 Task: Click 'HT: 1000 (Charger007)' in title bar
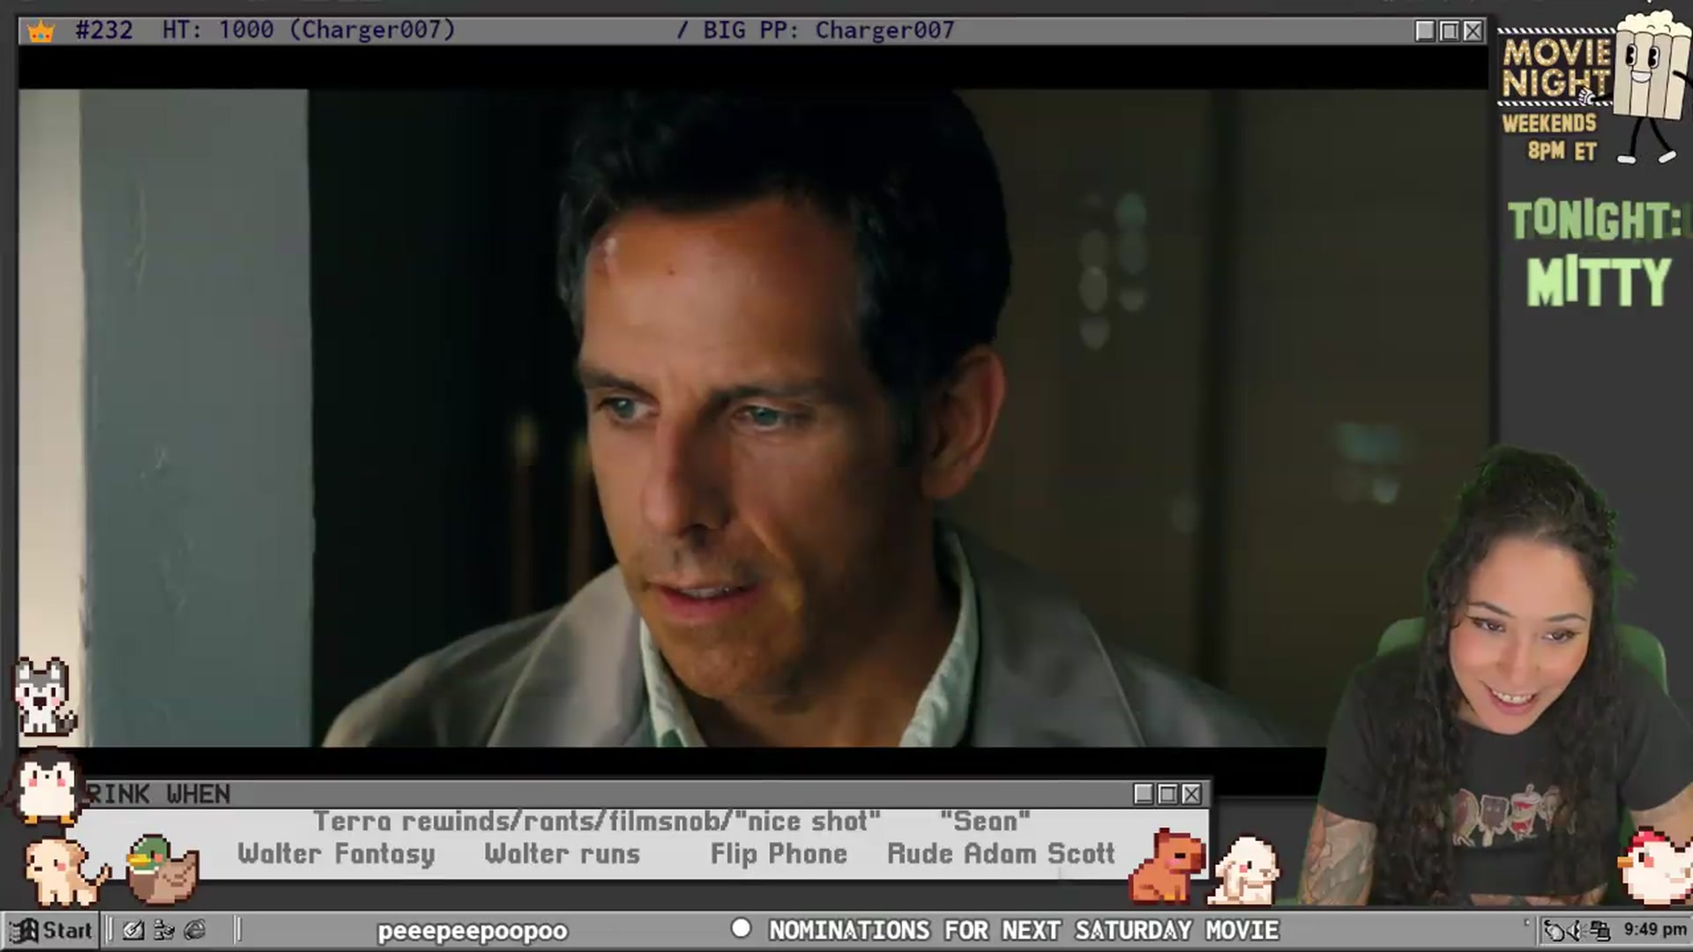point(309,30)
